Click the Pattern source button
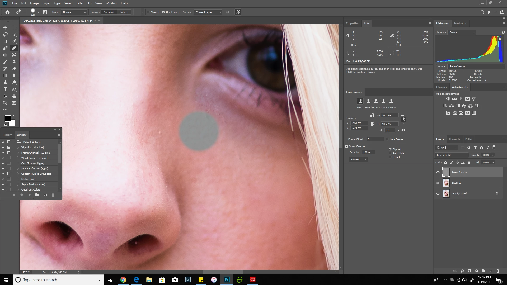This screenshot has width=507, height=285. pos(124,12)
